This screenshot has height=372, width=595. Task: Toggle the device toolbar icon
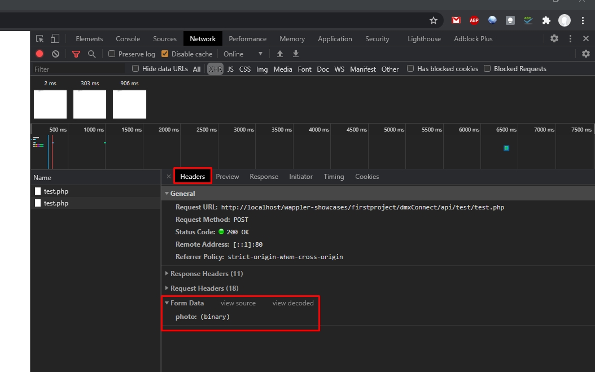(x=55, y=39)
